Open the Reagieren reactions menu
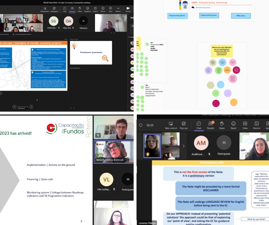269x225 pixels. (x=88, y=10)
